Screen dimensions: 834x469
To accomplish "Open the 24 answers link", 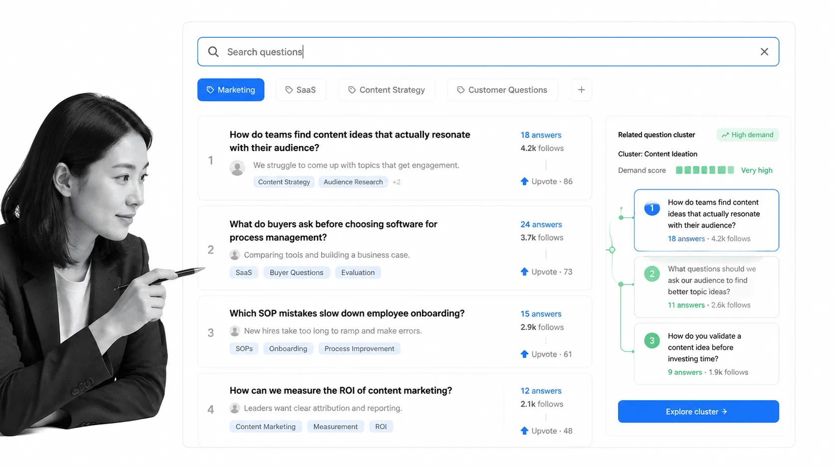I will [x=541, y=224].
